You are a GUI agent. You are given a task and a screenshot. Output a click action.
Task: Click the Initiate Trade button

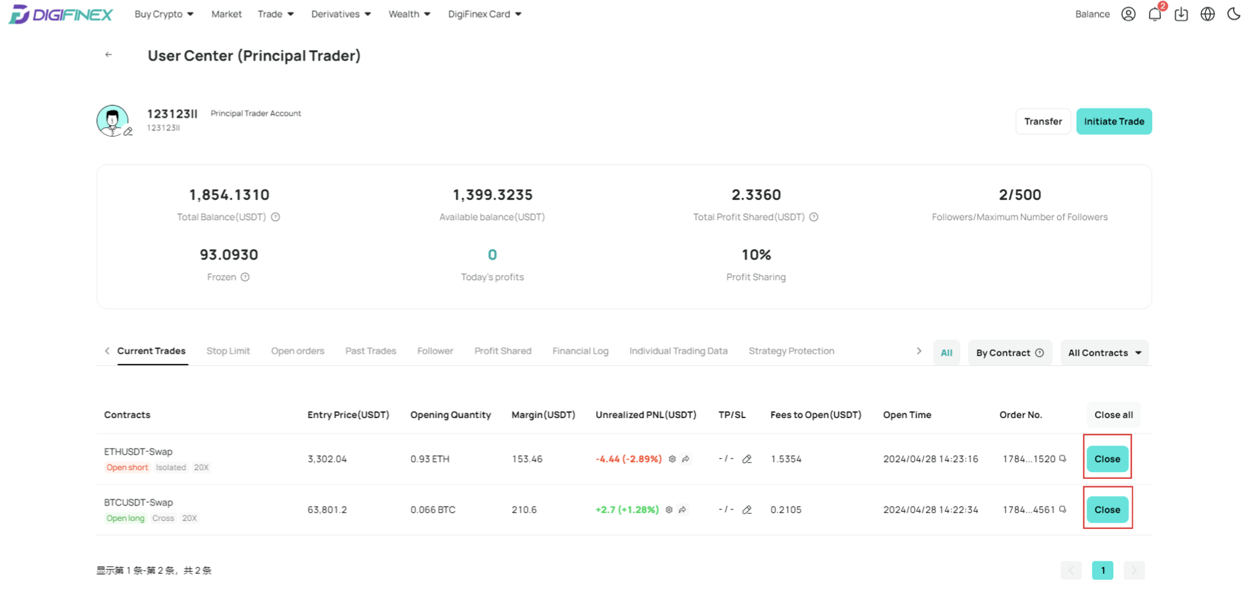1114,122
